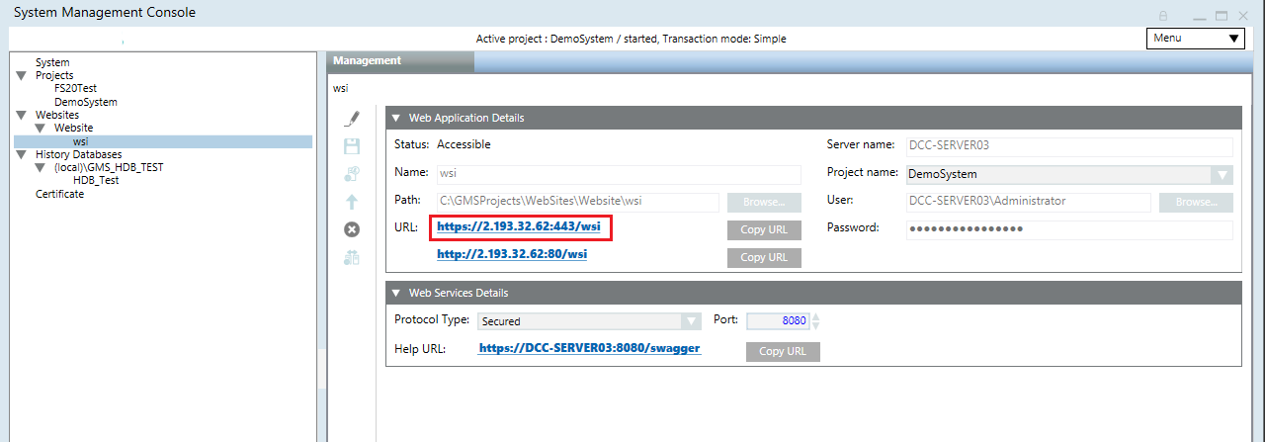Open the swagger Help URL link
Viewport: 1265px width, 442px height.
pos(589,349)
